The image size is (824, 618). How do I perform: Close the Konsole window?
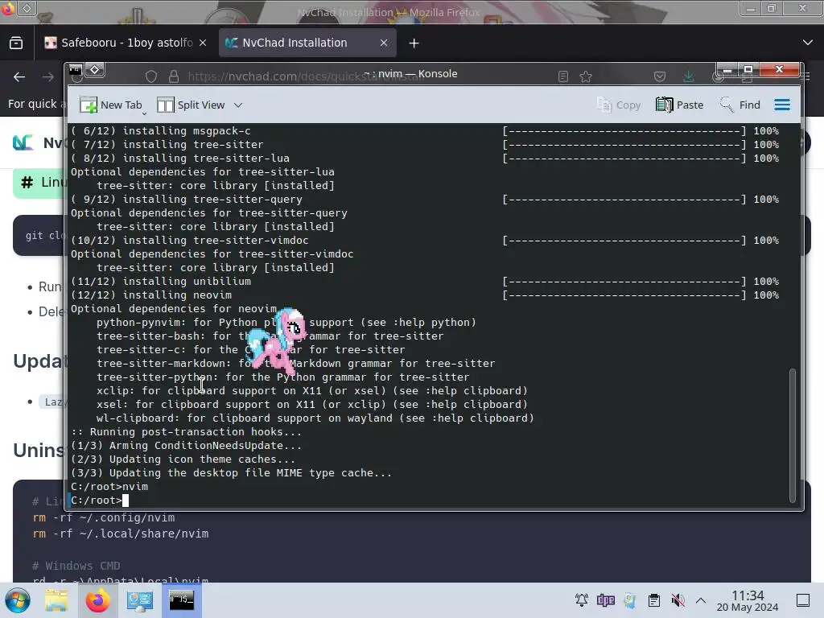tap(779, 70)
